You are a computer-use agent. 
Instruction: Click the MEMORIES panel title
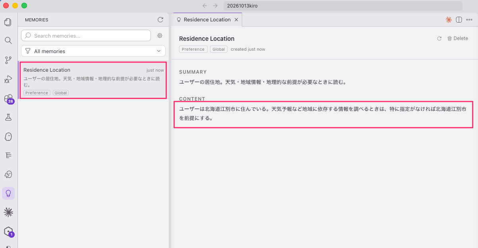(37, 20)
